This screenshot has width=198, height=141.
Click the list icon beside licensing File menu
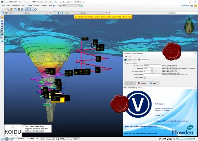point(130,57)
